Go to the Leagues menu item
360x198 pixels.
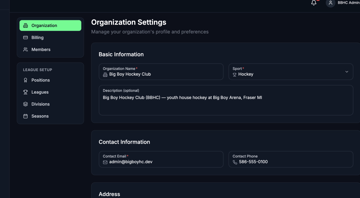pos(50,92)
